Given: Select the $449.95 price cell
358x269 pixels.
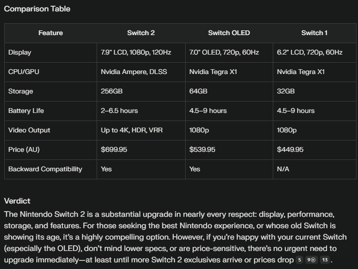Looking at the screenshot, I should tap(290, 149).
